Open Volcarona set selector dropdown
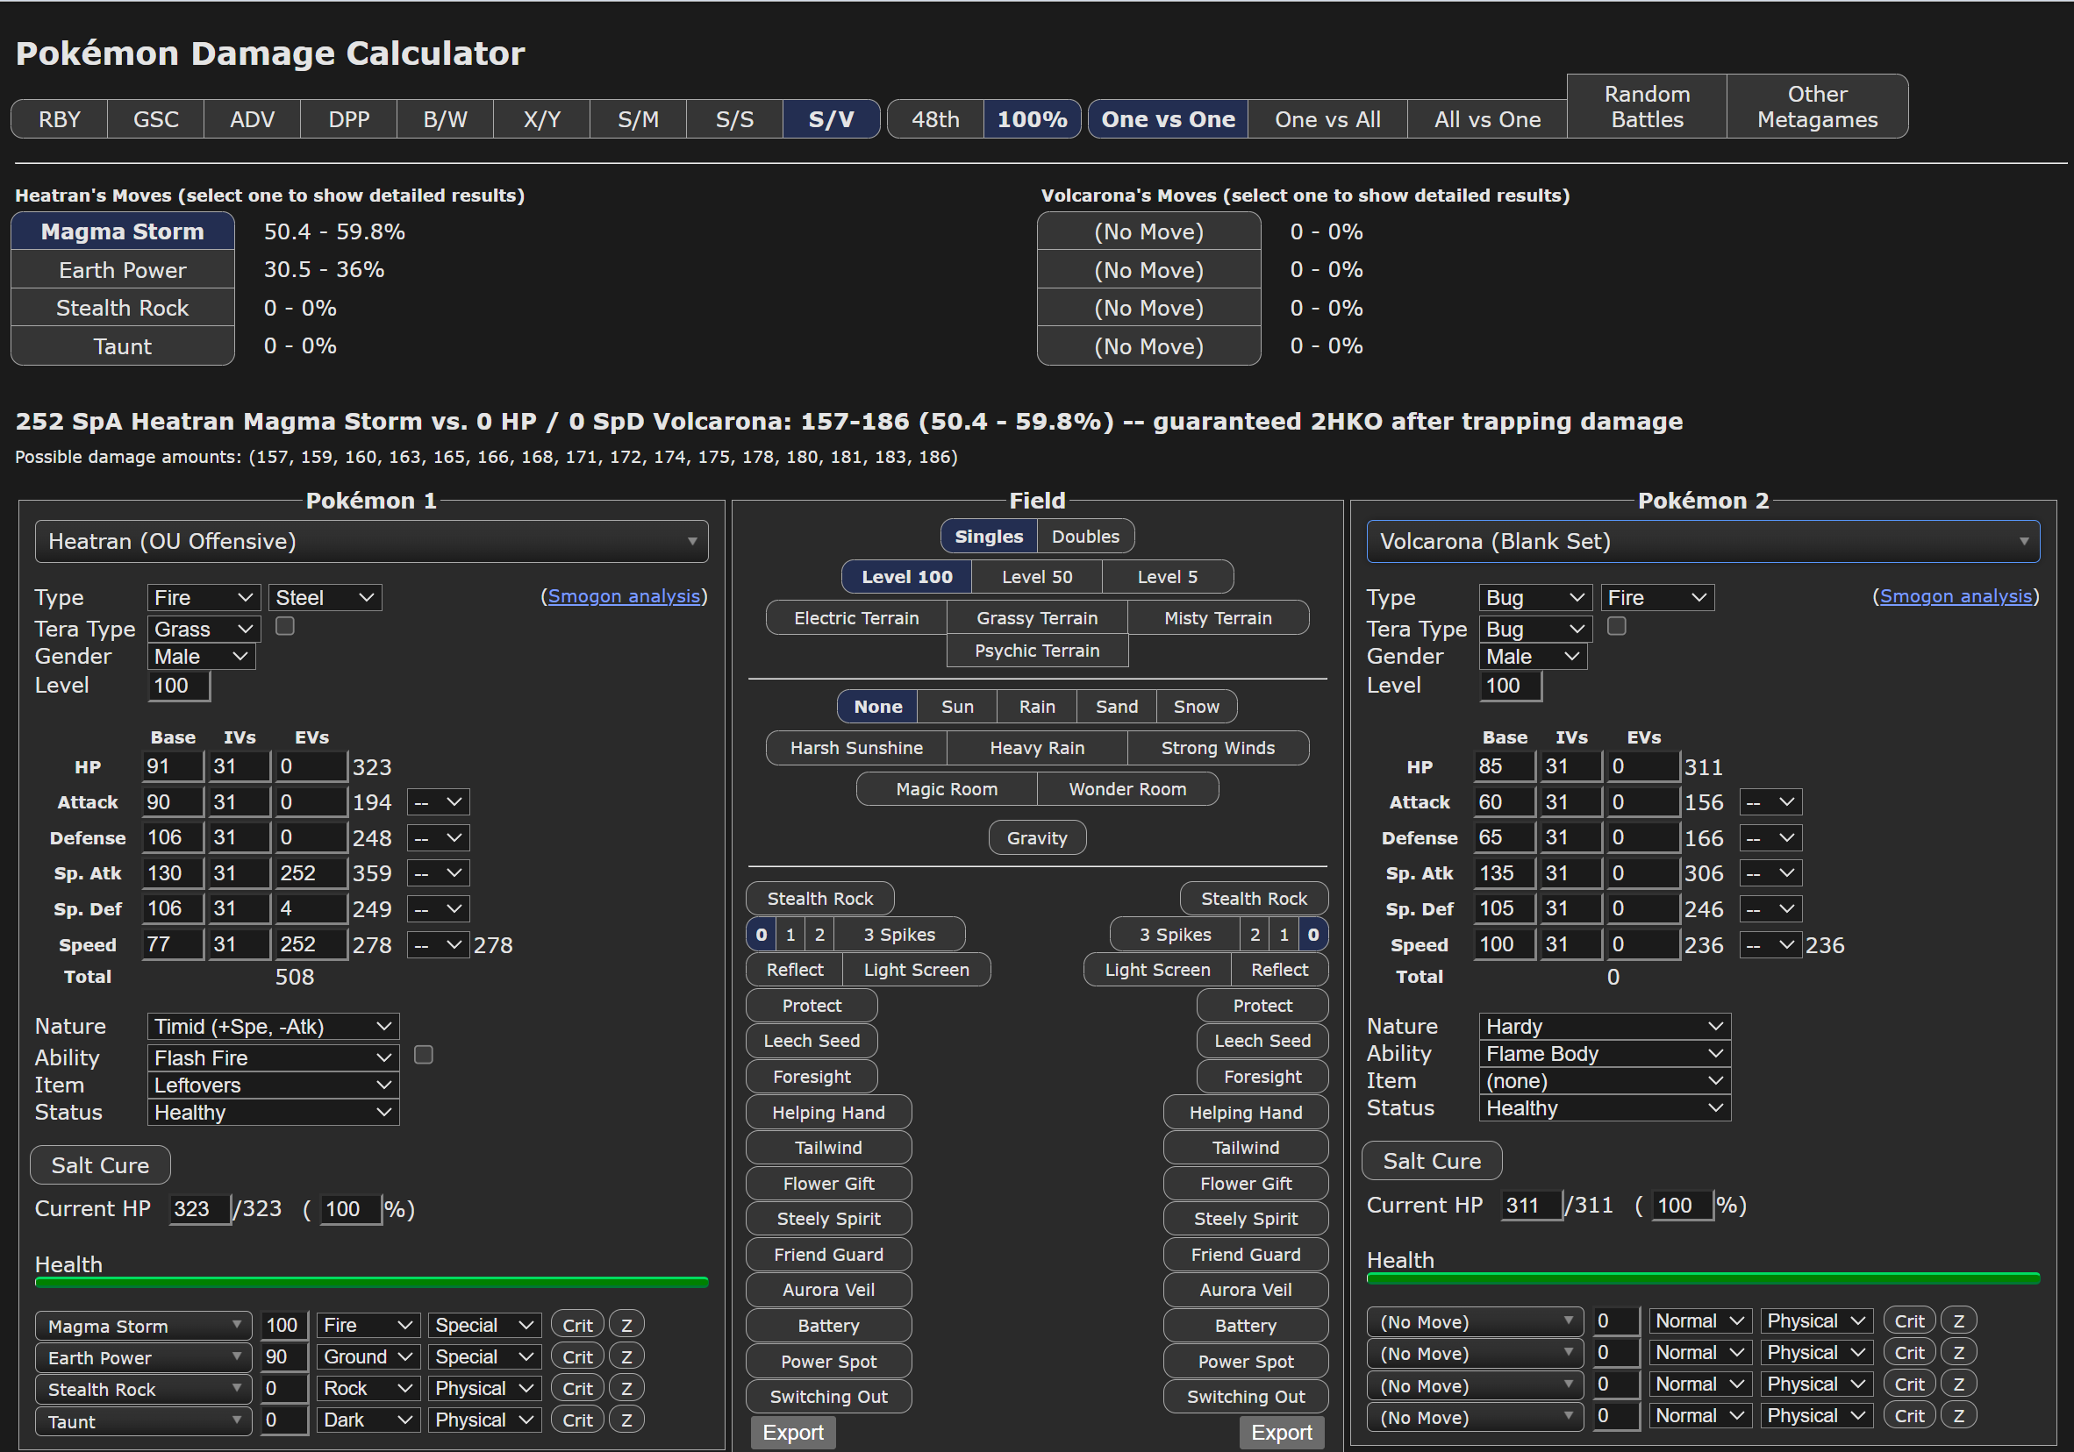This screenshot has height=1452, width=2074. click(1702, 541)
